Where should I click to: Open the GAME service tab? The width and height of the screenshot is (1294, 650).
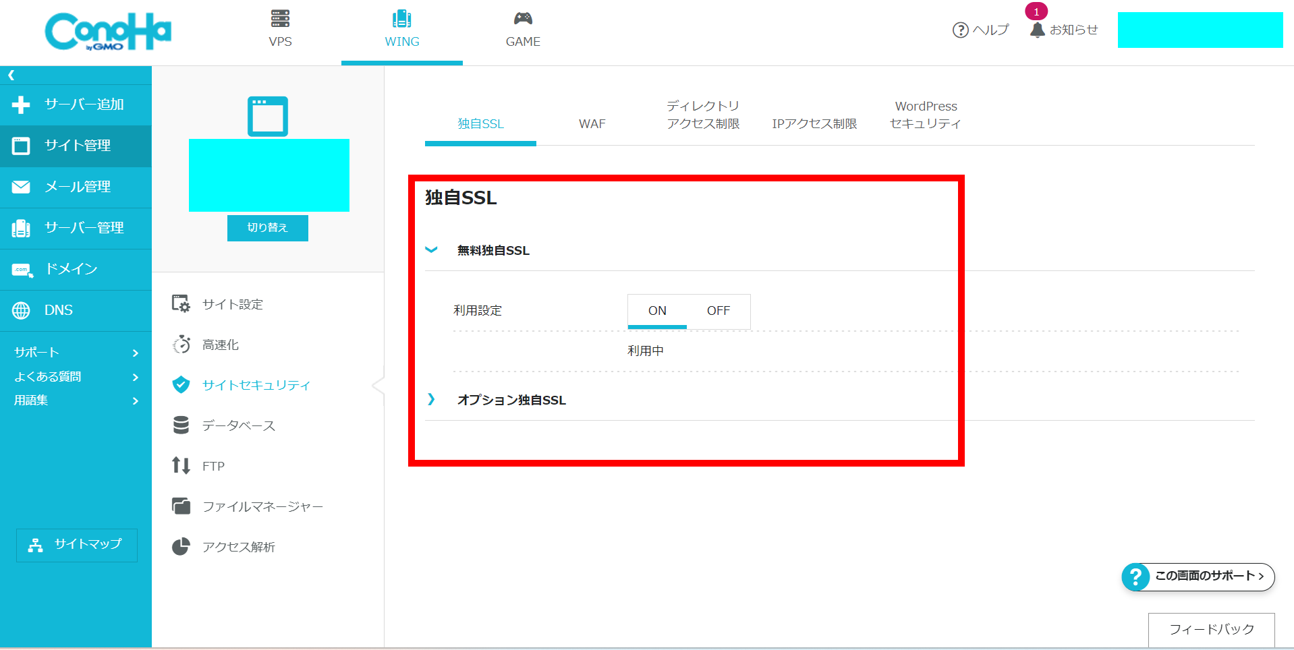(523, 29)
